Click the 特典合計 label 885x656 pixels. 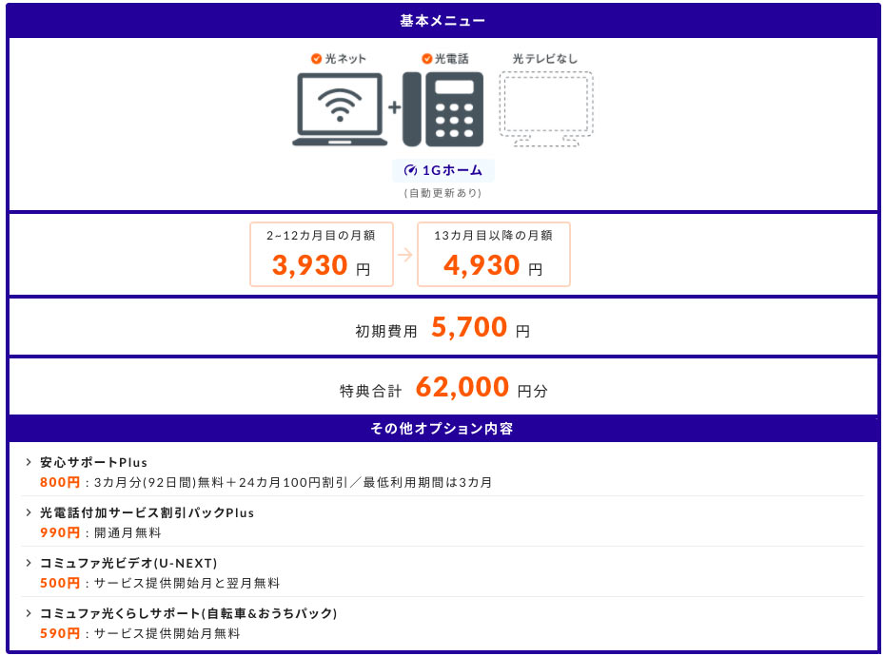(x=371, y=391)
